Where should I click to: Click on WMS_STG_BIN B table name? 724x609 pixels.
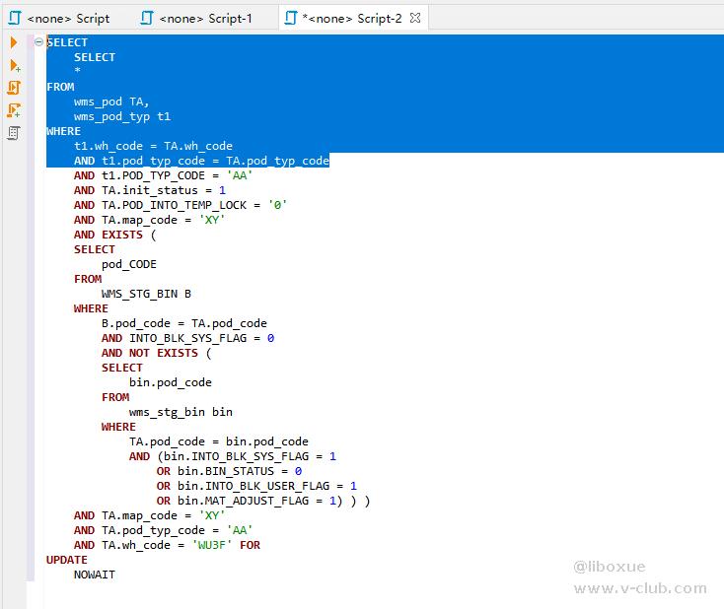(x=146, y=294)
